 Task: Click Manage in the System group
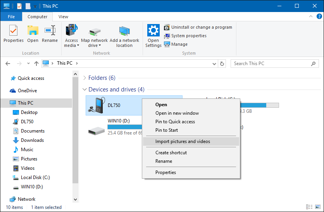(176, 44)
